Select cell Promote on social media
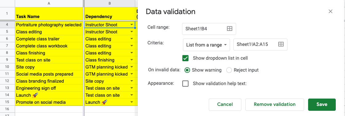345x116 pixels. click(x=49, y=102)
